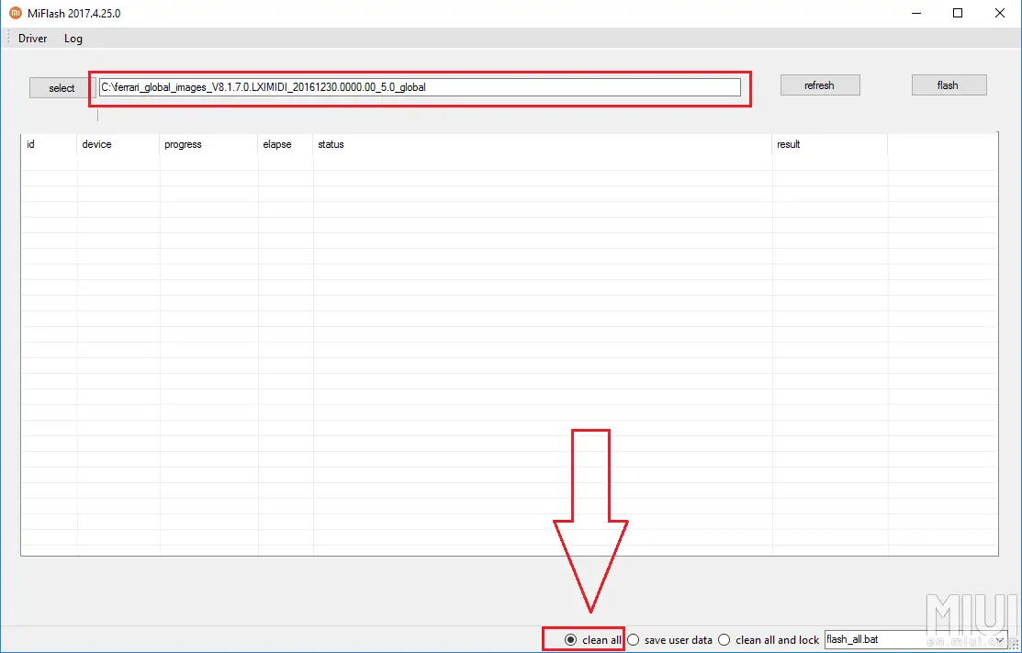Click the refresh button
The height and width of the screenshot is (653, 1022).
pyautogui.click(x=820, y=85)
